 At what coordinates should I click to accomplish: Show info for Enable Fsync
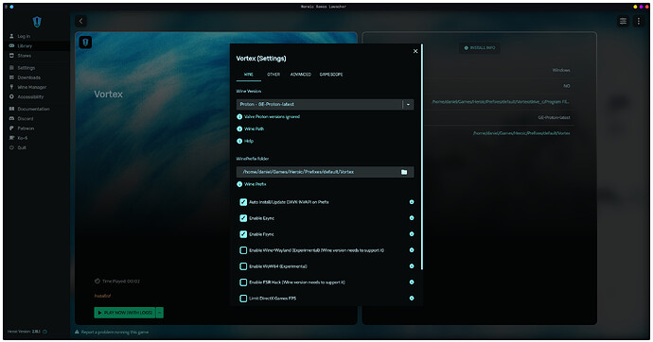412,234
